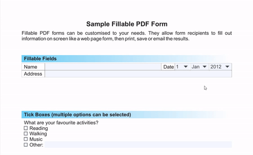Tick the Other checkbox

26,145
